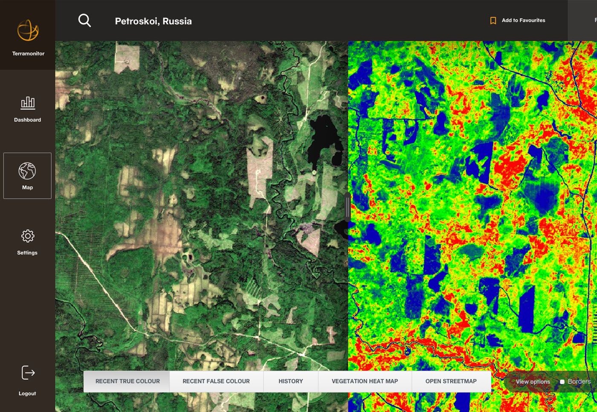
Task: Select the VEGETATION HEAT MAP tab
Action: (364, 381)
